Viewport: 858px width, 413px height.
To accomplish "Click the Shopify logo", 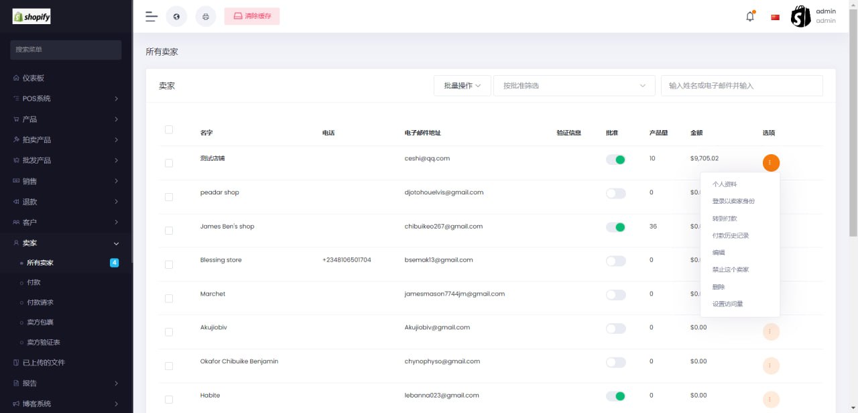I will [x=32, y=17].
